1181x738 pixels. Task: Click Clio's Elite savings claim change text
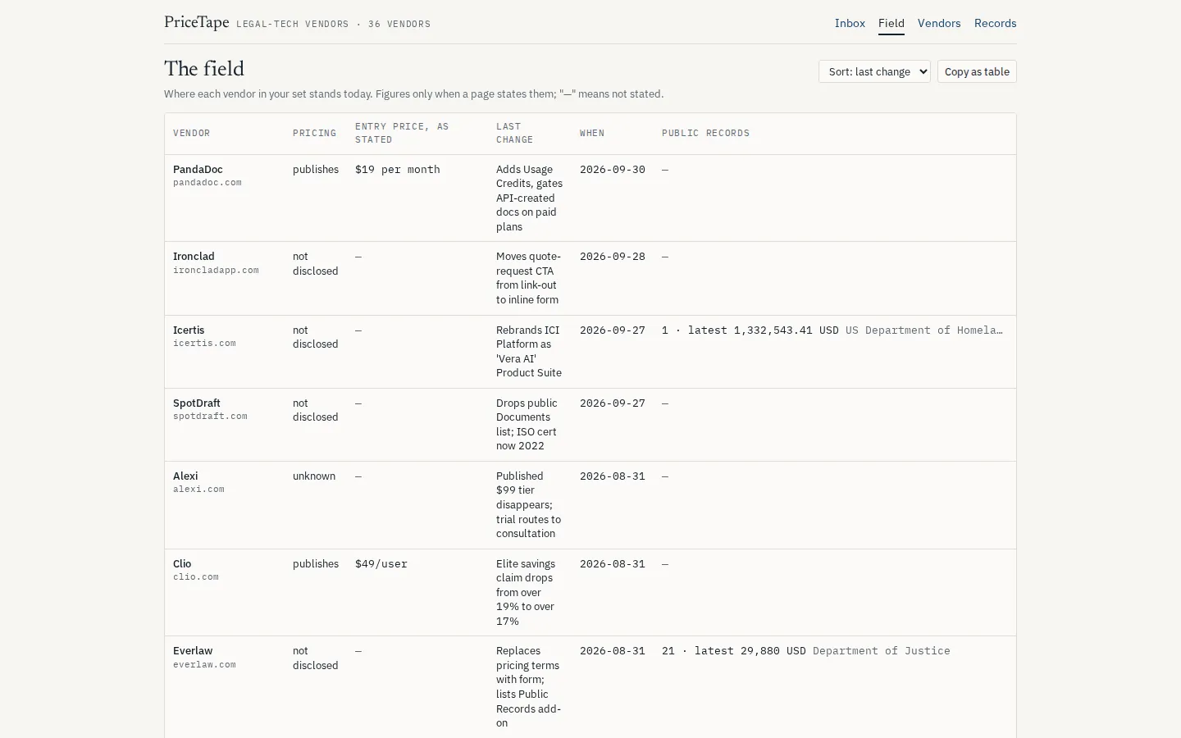click(x=526, y=592)
